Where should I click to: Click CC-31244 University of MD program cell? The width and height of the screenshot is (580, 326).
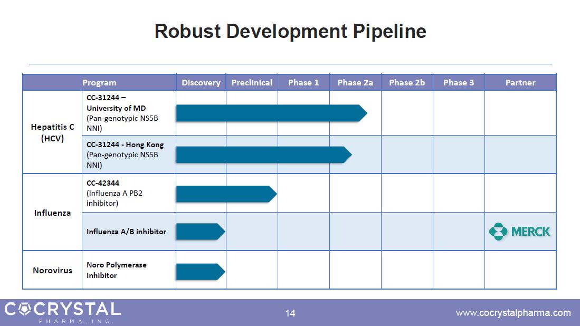[129, 113]
